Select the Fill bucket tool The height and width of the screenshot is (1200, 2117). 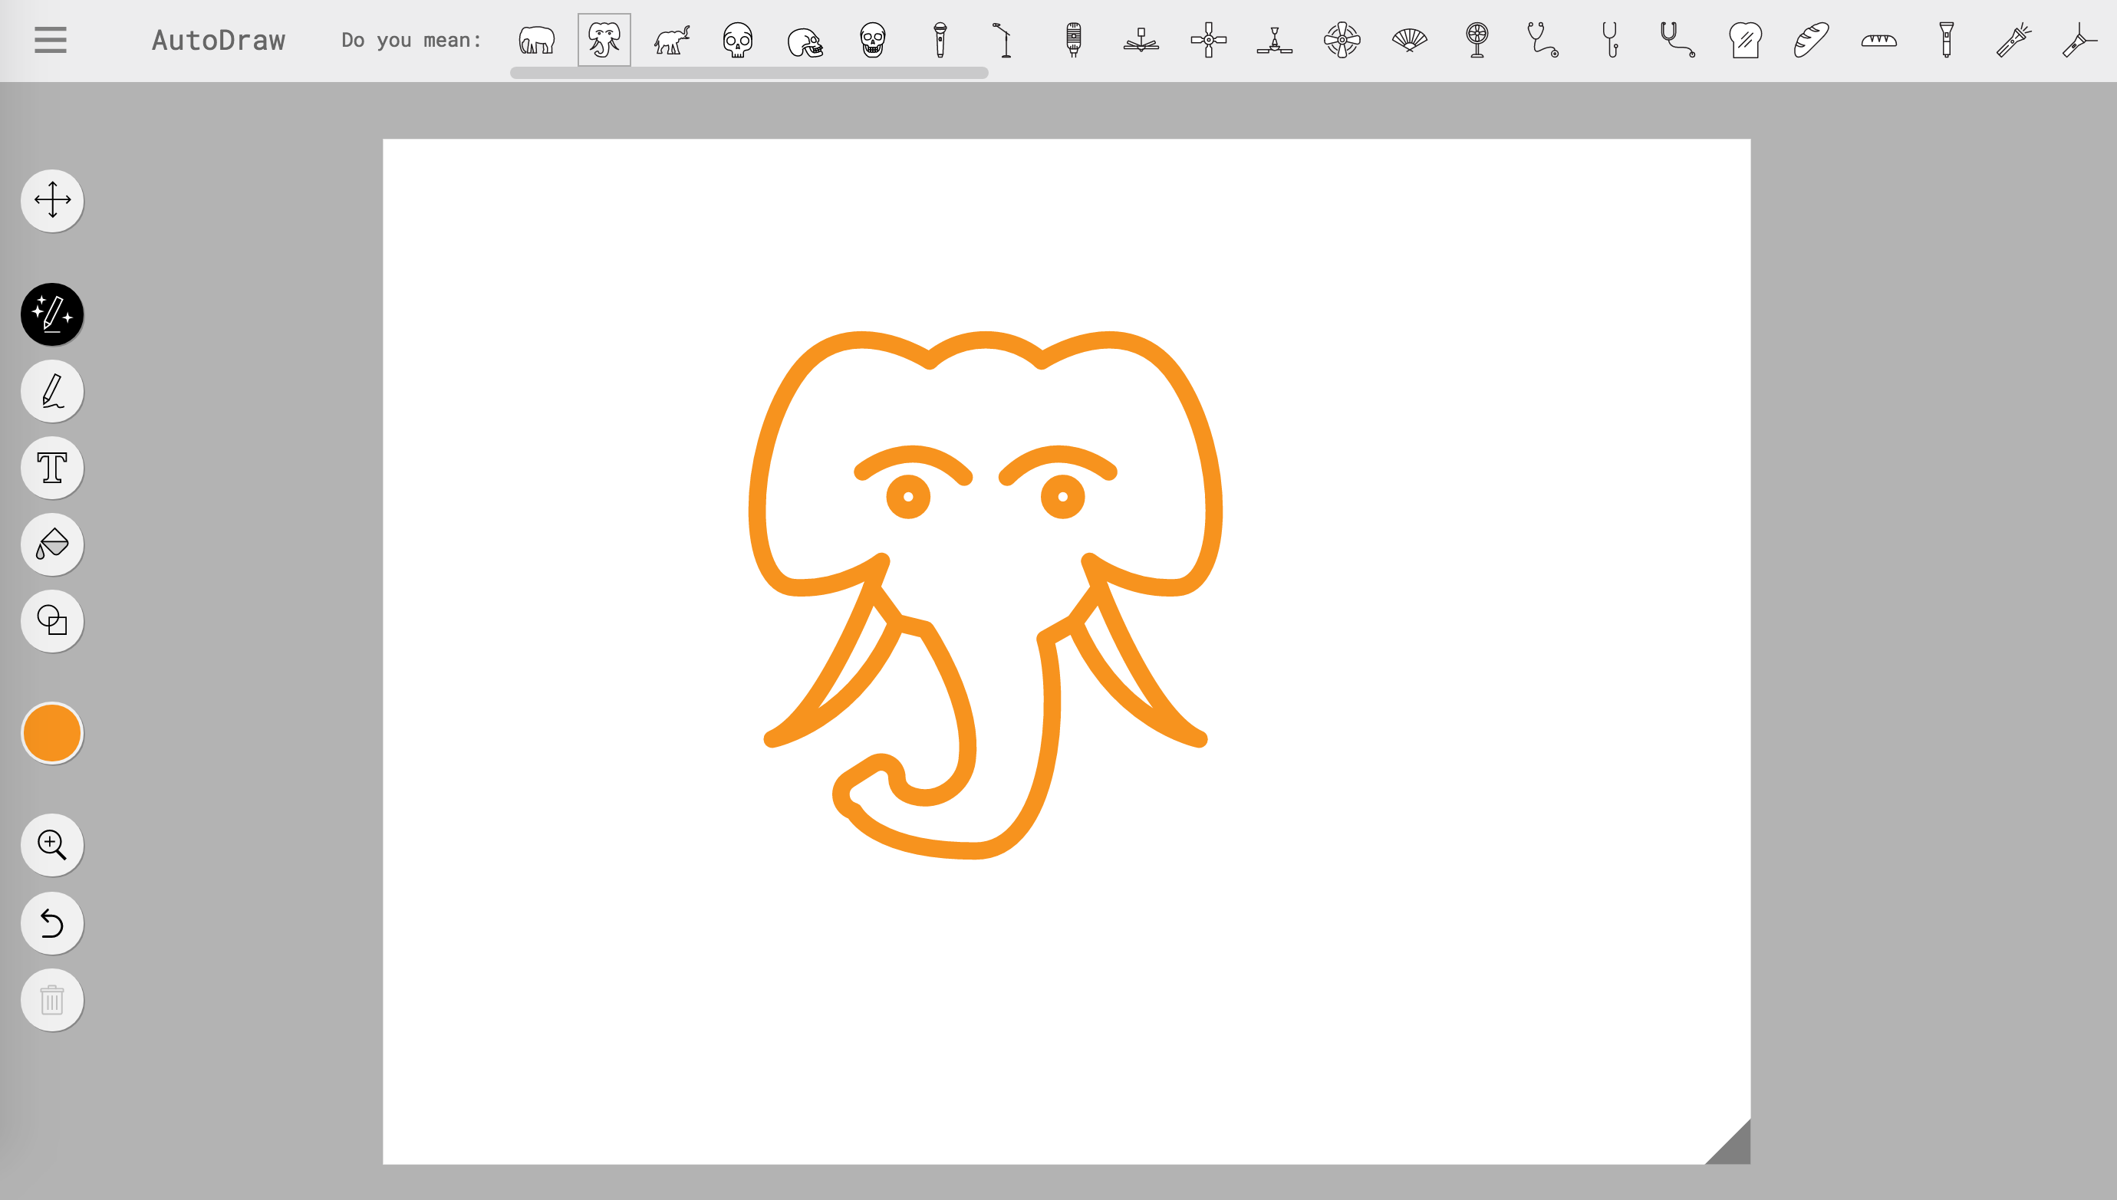pyautogui.click(x=52, y=544)
